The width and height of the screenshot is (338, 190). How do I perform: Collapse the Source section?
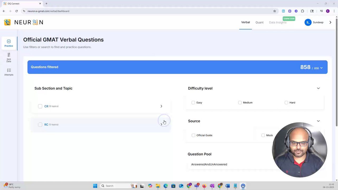318,121
